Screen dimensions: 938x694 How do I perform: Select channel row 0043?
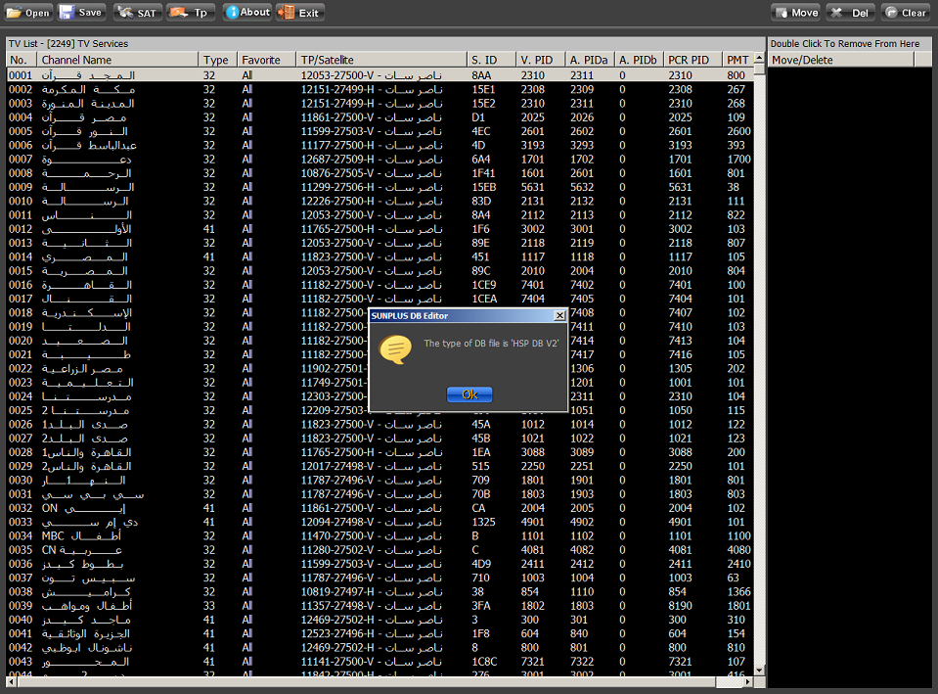pos(380,662)
